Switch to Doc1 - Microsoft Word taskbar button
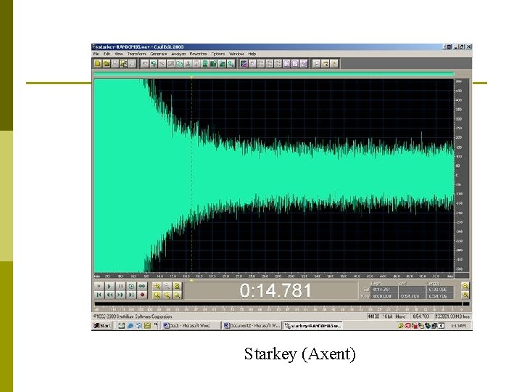 (x=191, y=326)
